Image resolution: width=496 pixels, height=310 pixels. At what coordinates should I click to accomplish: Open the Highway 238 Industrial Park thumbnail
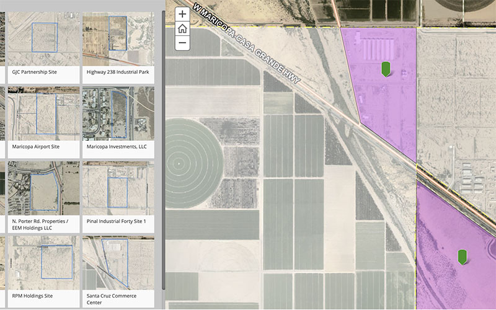pos(118,39)
